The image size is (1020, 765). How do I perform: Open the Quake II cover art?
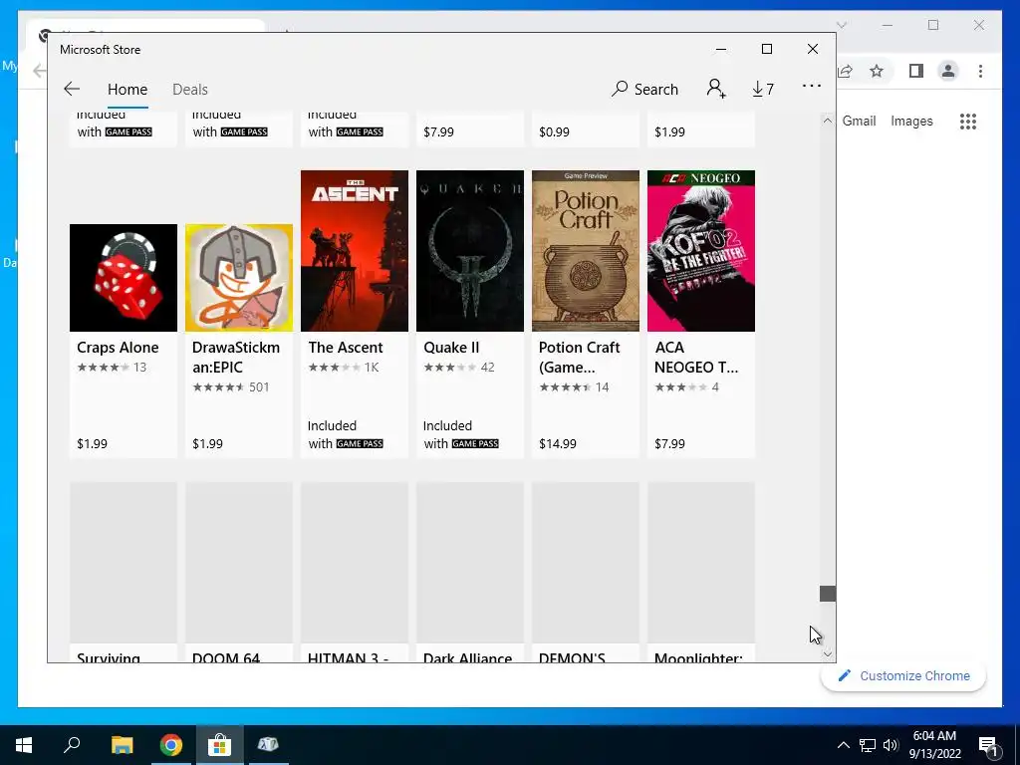pos(470,251)
